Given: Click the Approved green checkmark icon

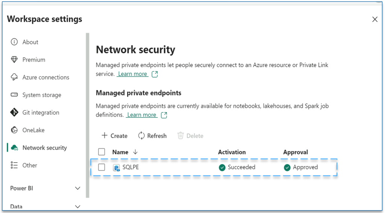Looking at the screenshot, I should click(287, 168).
